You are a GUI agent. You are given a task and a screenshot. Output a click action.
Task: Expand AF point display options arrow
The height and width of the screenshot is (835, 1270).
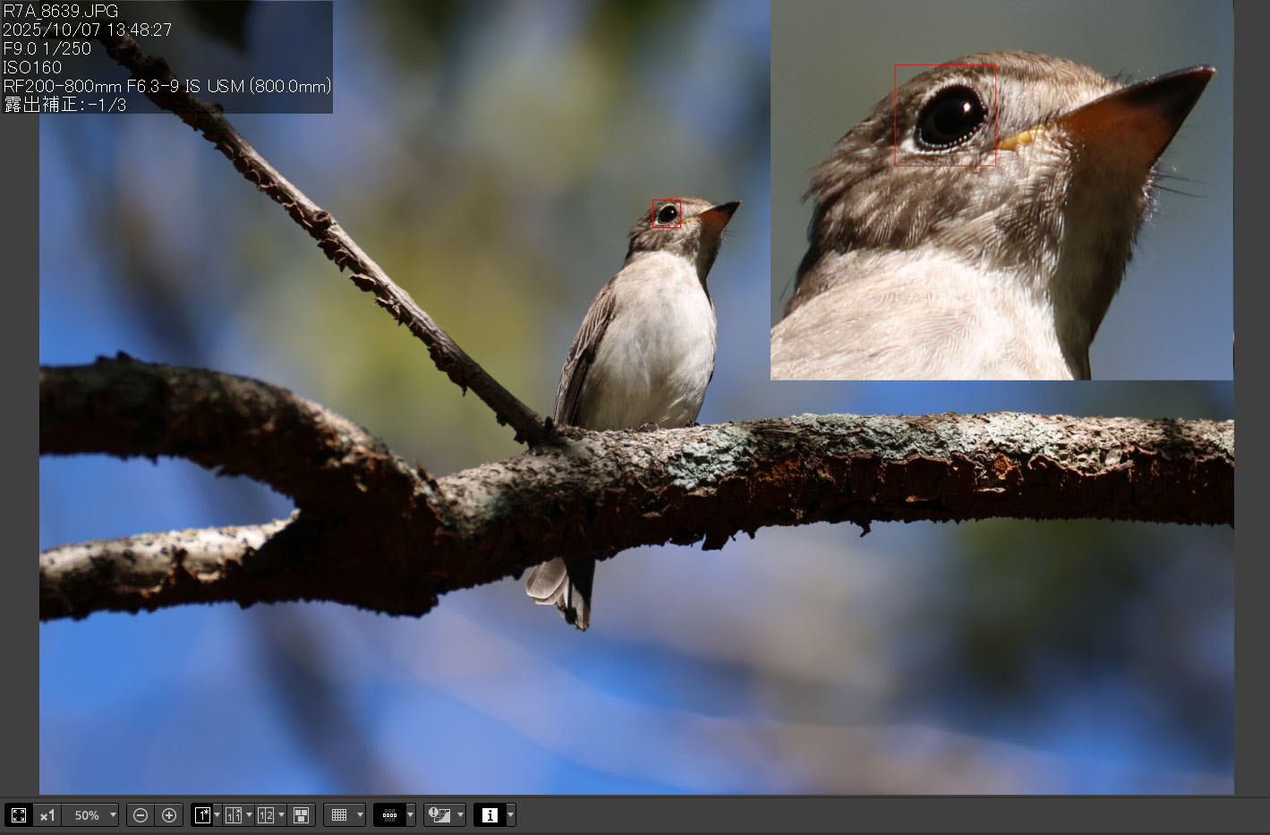click(x=410, y=815)
